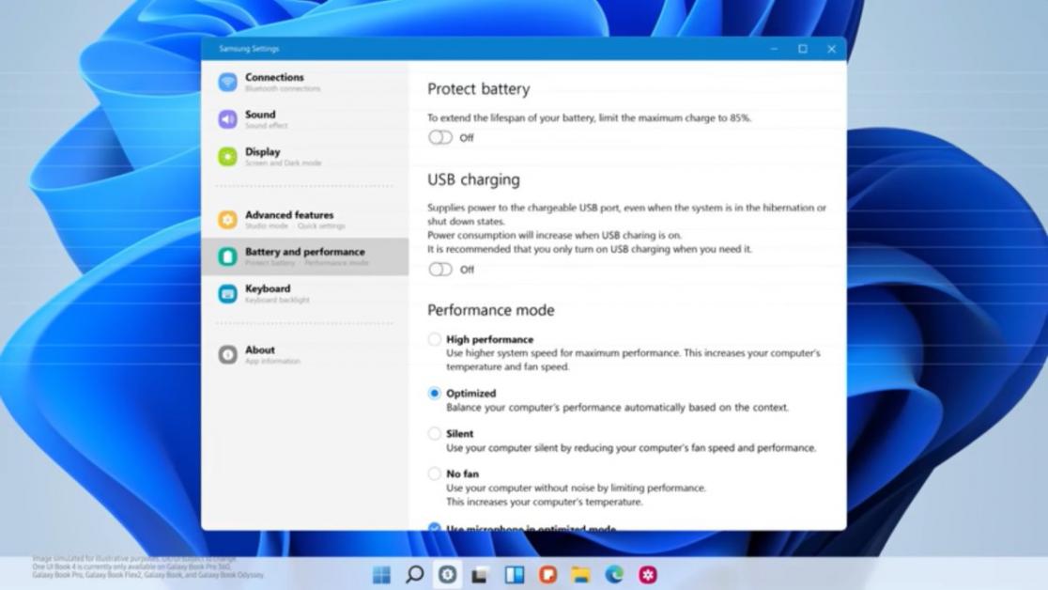The height and width of the screenshot is (590, 1048).
Task: Click the "Samsung Settings" window title
Action: pos(249,49)
